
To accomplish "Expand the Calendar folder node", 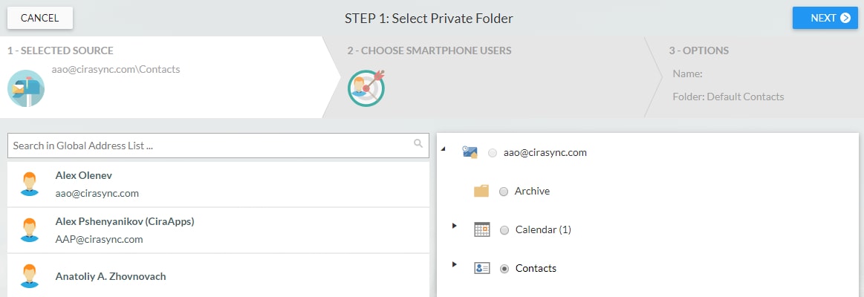I will point(455,226).
